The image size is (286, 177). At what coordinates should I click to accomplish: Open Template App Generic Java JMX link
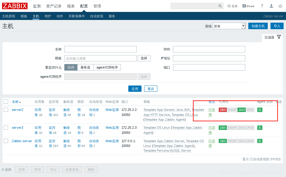pyautogui.click(x=167, y=110)
